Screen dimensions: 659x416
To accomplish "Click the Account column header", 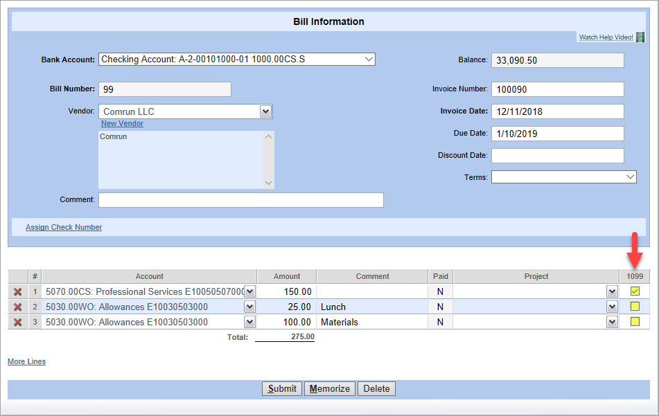I will (x=149, y=276).
